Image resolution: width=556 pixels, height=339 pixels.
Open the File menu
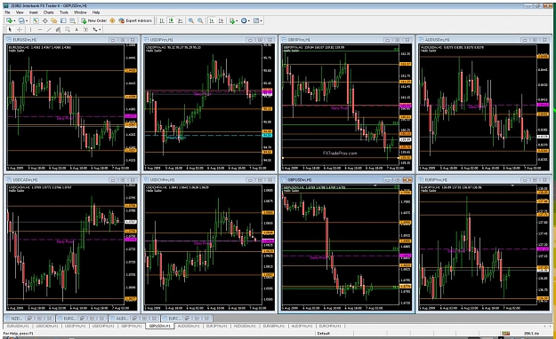click(7, 12)
